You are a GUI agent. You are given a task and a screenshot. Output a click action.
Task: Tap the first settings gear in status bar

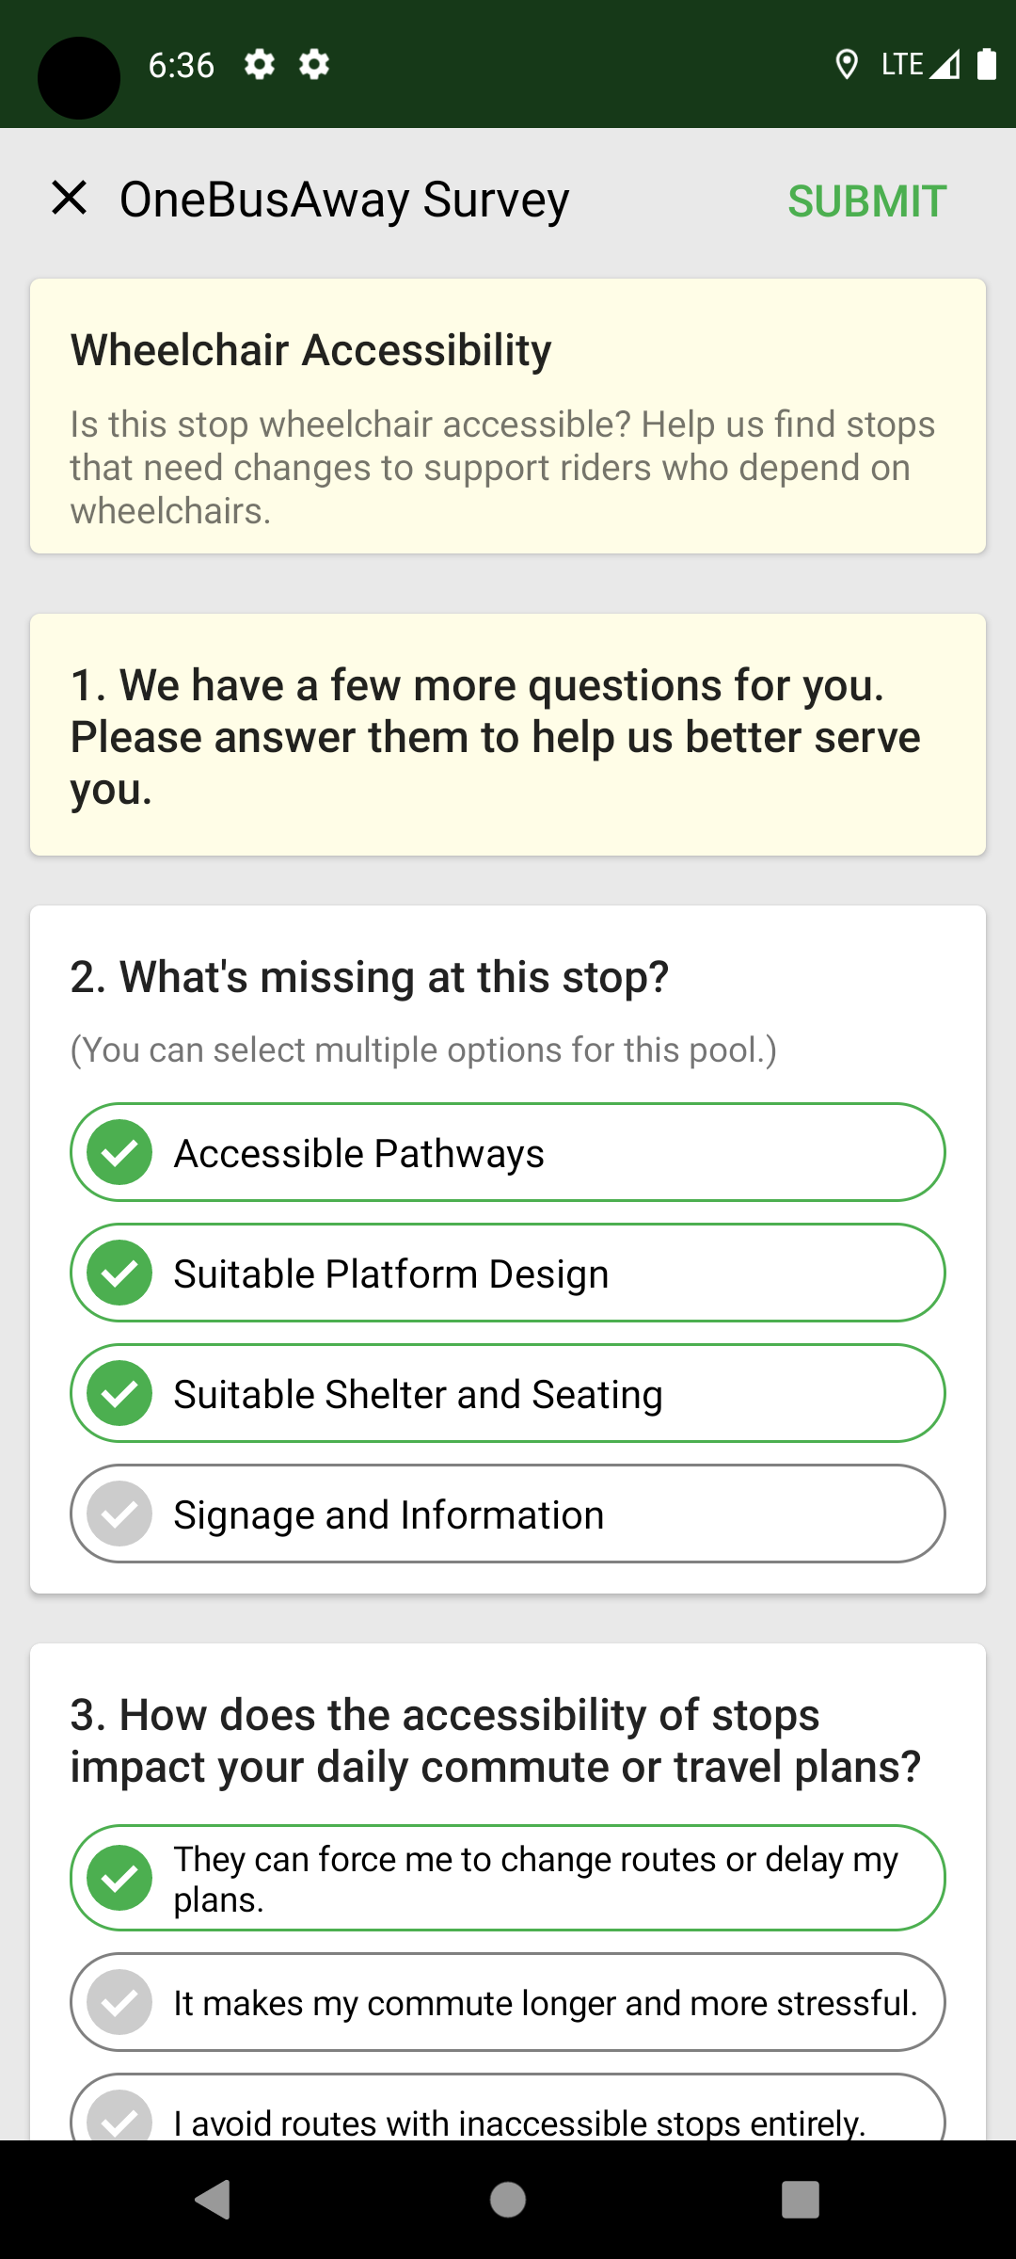click(260, 65)
